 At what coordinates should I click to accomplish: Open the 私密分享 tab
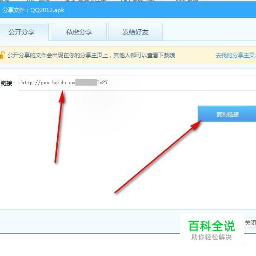(79, 32)
